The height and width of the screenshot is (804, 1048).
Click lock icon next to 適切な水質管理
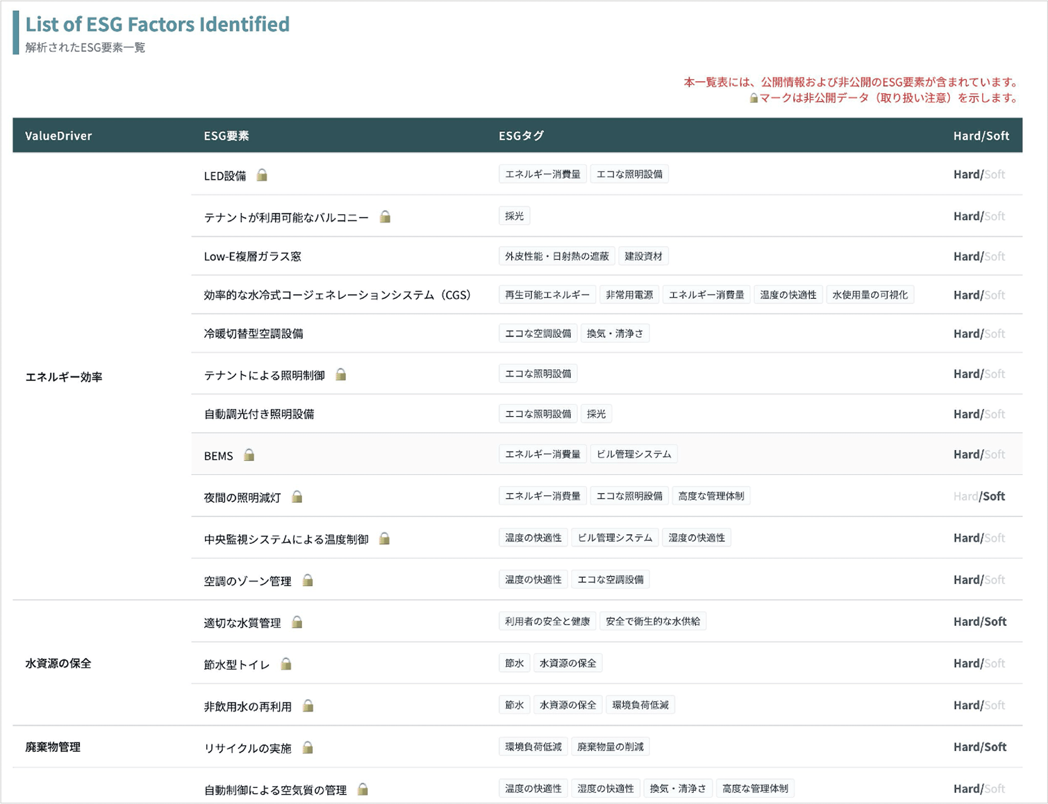(x=297, y=622)
